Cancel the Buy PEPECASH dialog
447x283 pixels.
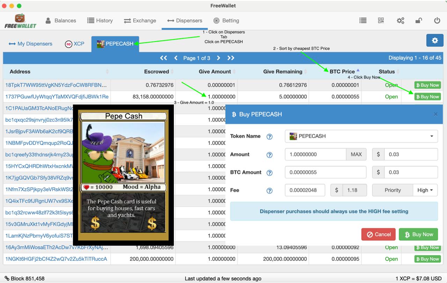[378, 234]
